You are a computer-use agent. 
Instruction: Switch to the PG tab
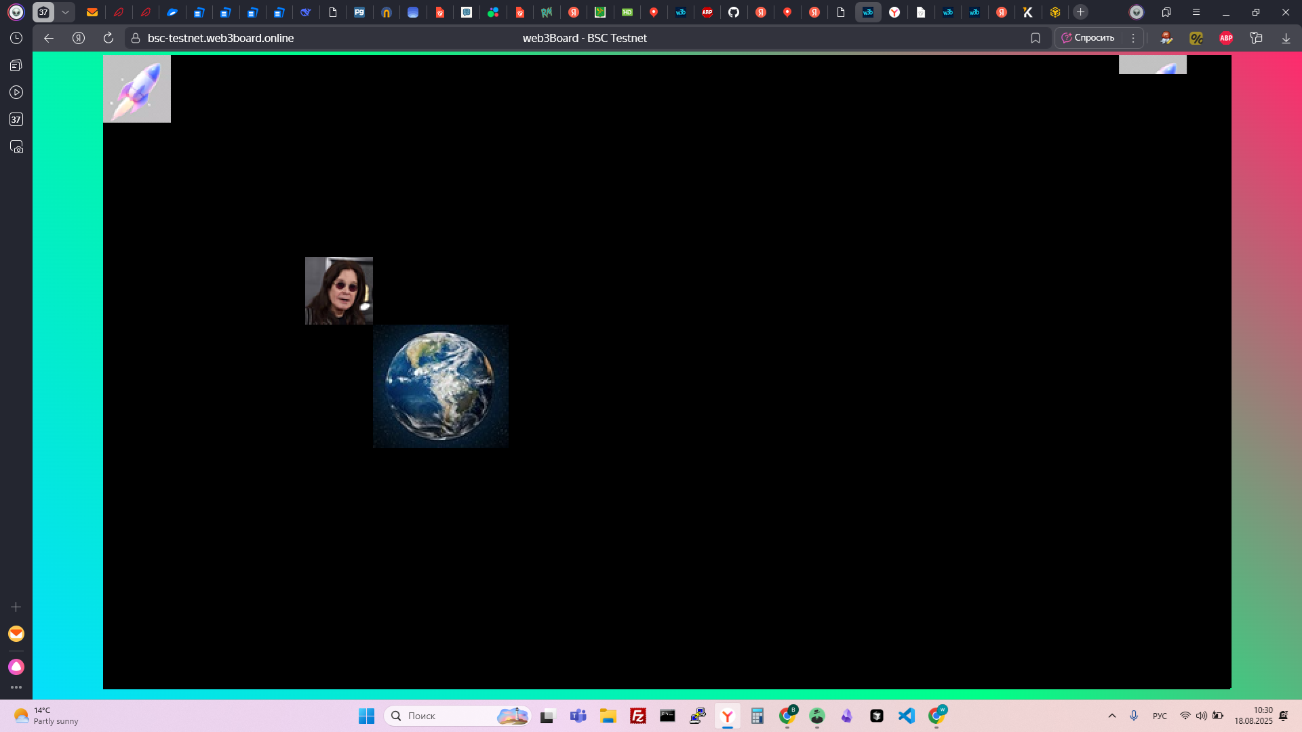[359, 12]
